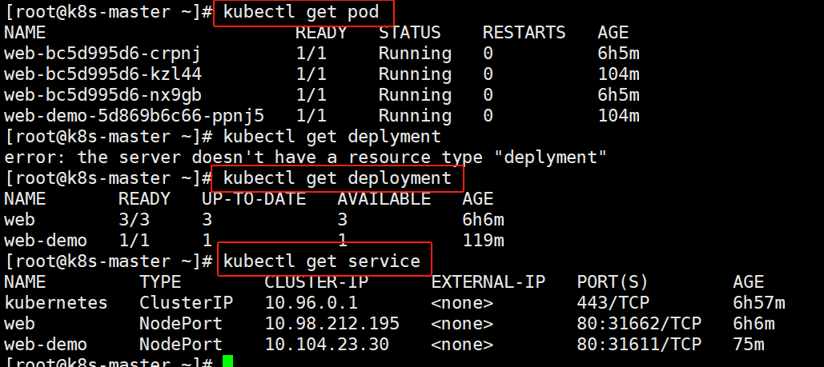Click cluster IP 10.98.212.195
Viewport: 824px width, 367px height.
[x=332, y=323]
